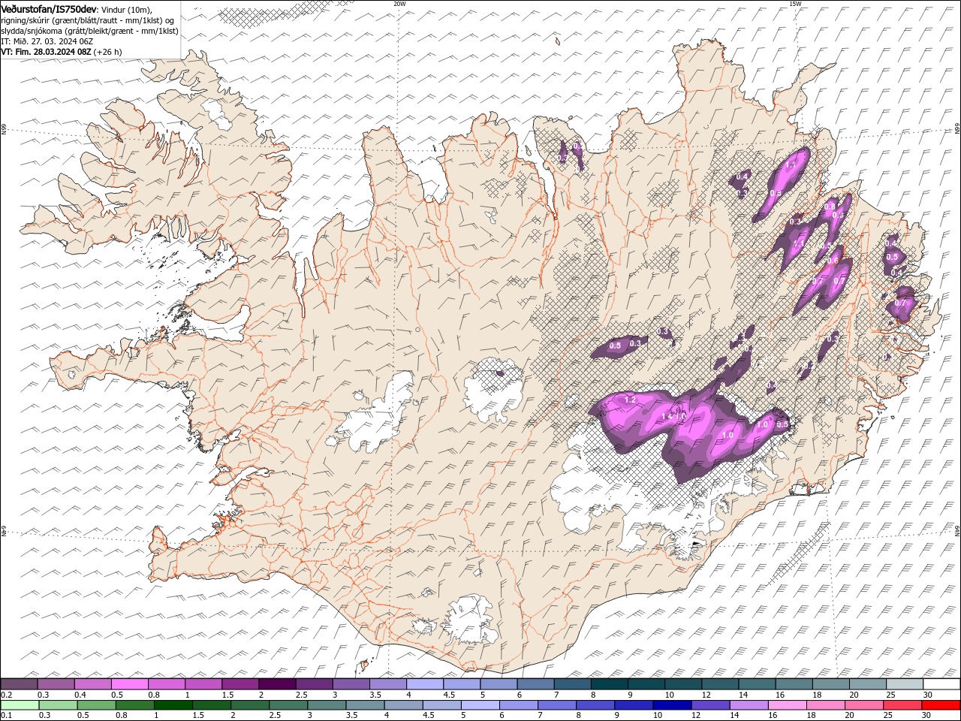Click the 0.2 swatch in upper legend row
The image size is (961, 721).
point(19,684)
